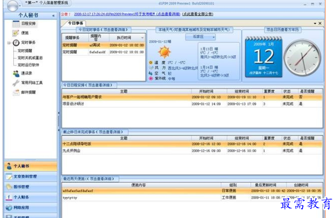Open the small arrow beside the application orb
The width and height of the screenshot is (336, 218).
(x=20, y=6)
